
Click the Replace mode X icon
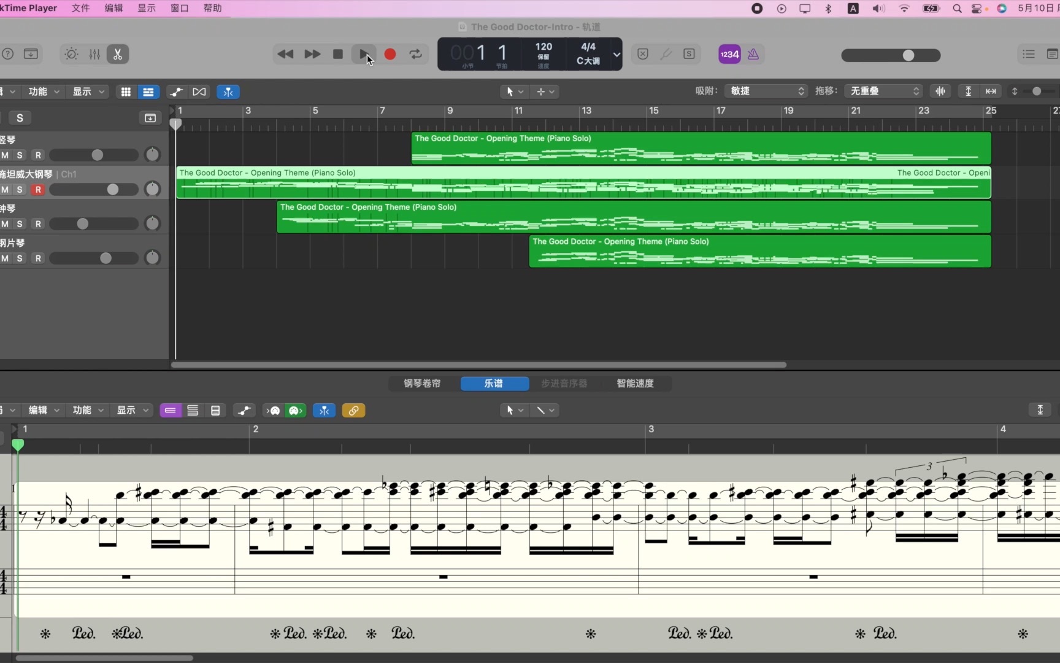tap(643, 54)
